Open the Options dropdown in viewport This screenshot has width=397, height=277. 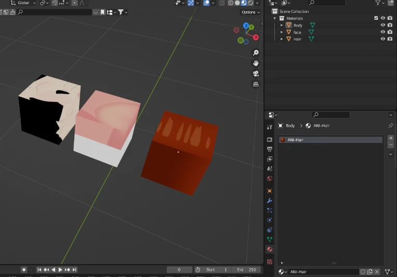pos(250,12)
